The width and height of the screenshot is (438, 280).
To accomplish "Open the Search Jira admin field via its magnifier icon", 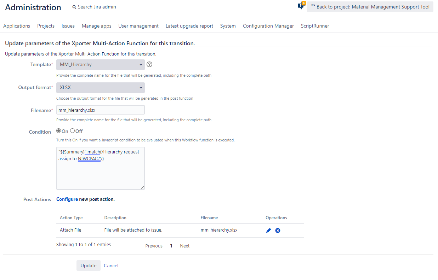I will point(74,7).
